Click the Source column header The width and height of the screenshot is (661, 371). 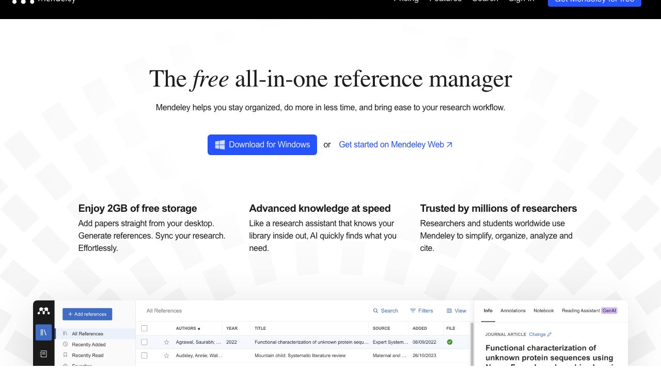coord(382,328)
